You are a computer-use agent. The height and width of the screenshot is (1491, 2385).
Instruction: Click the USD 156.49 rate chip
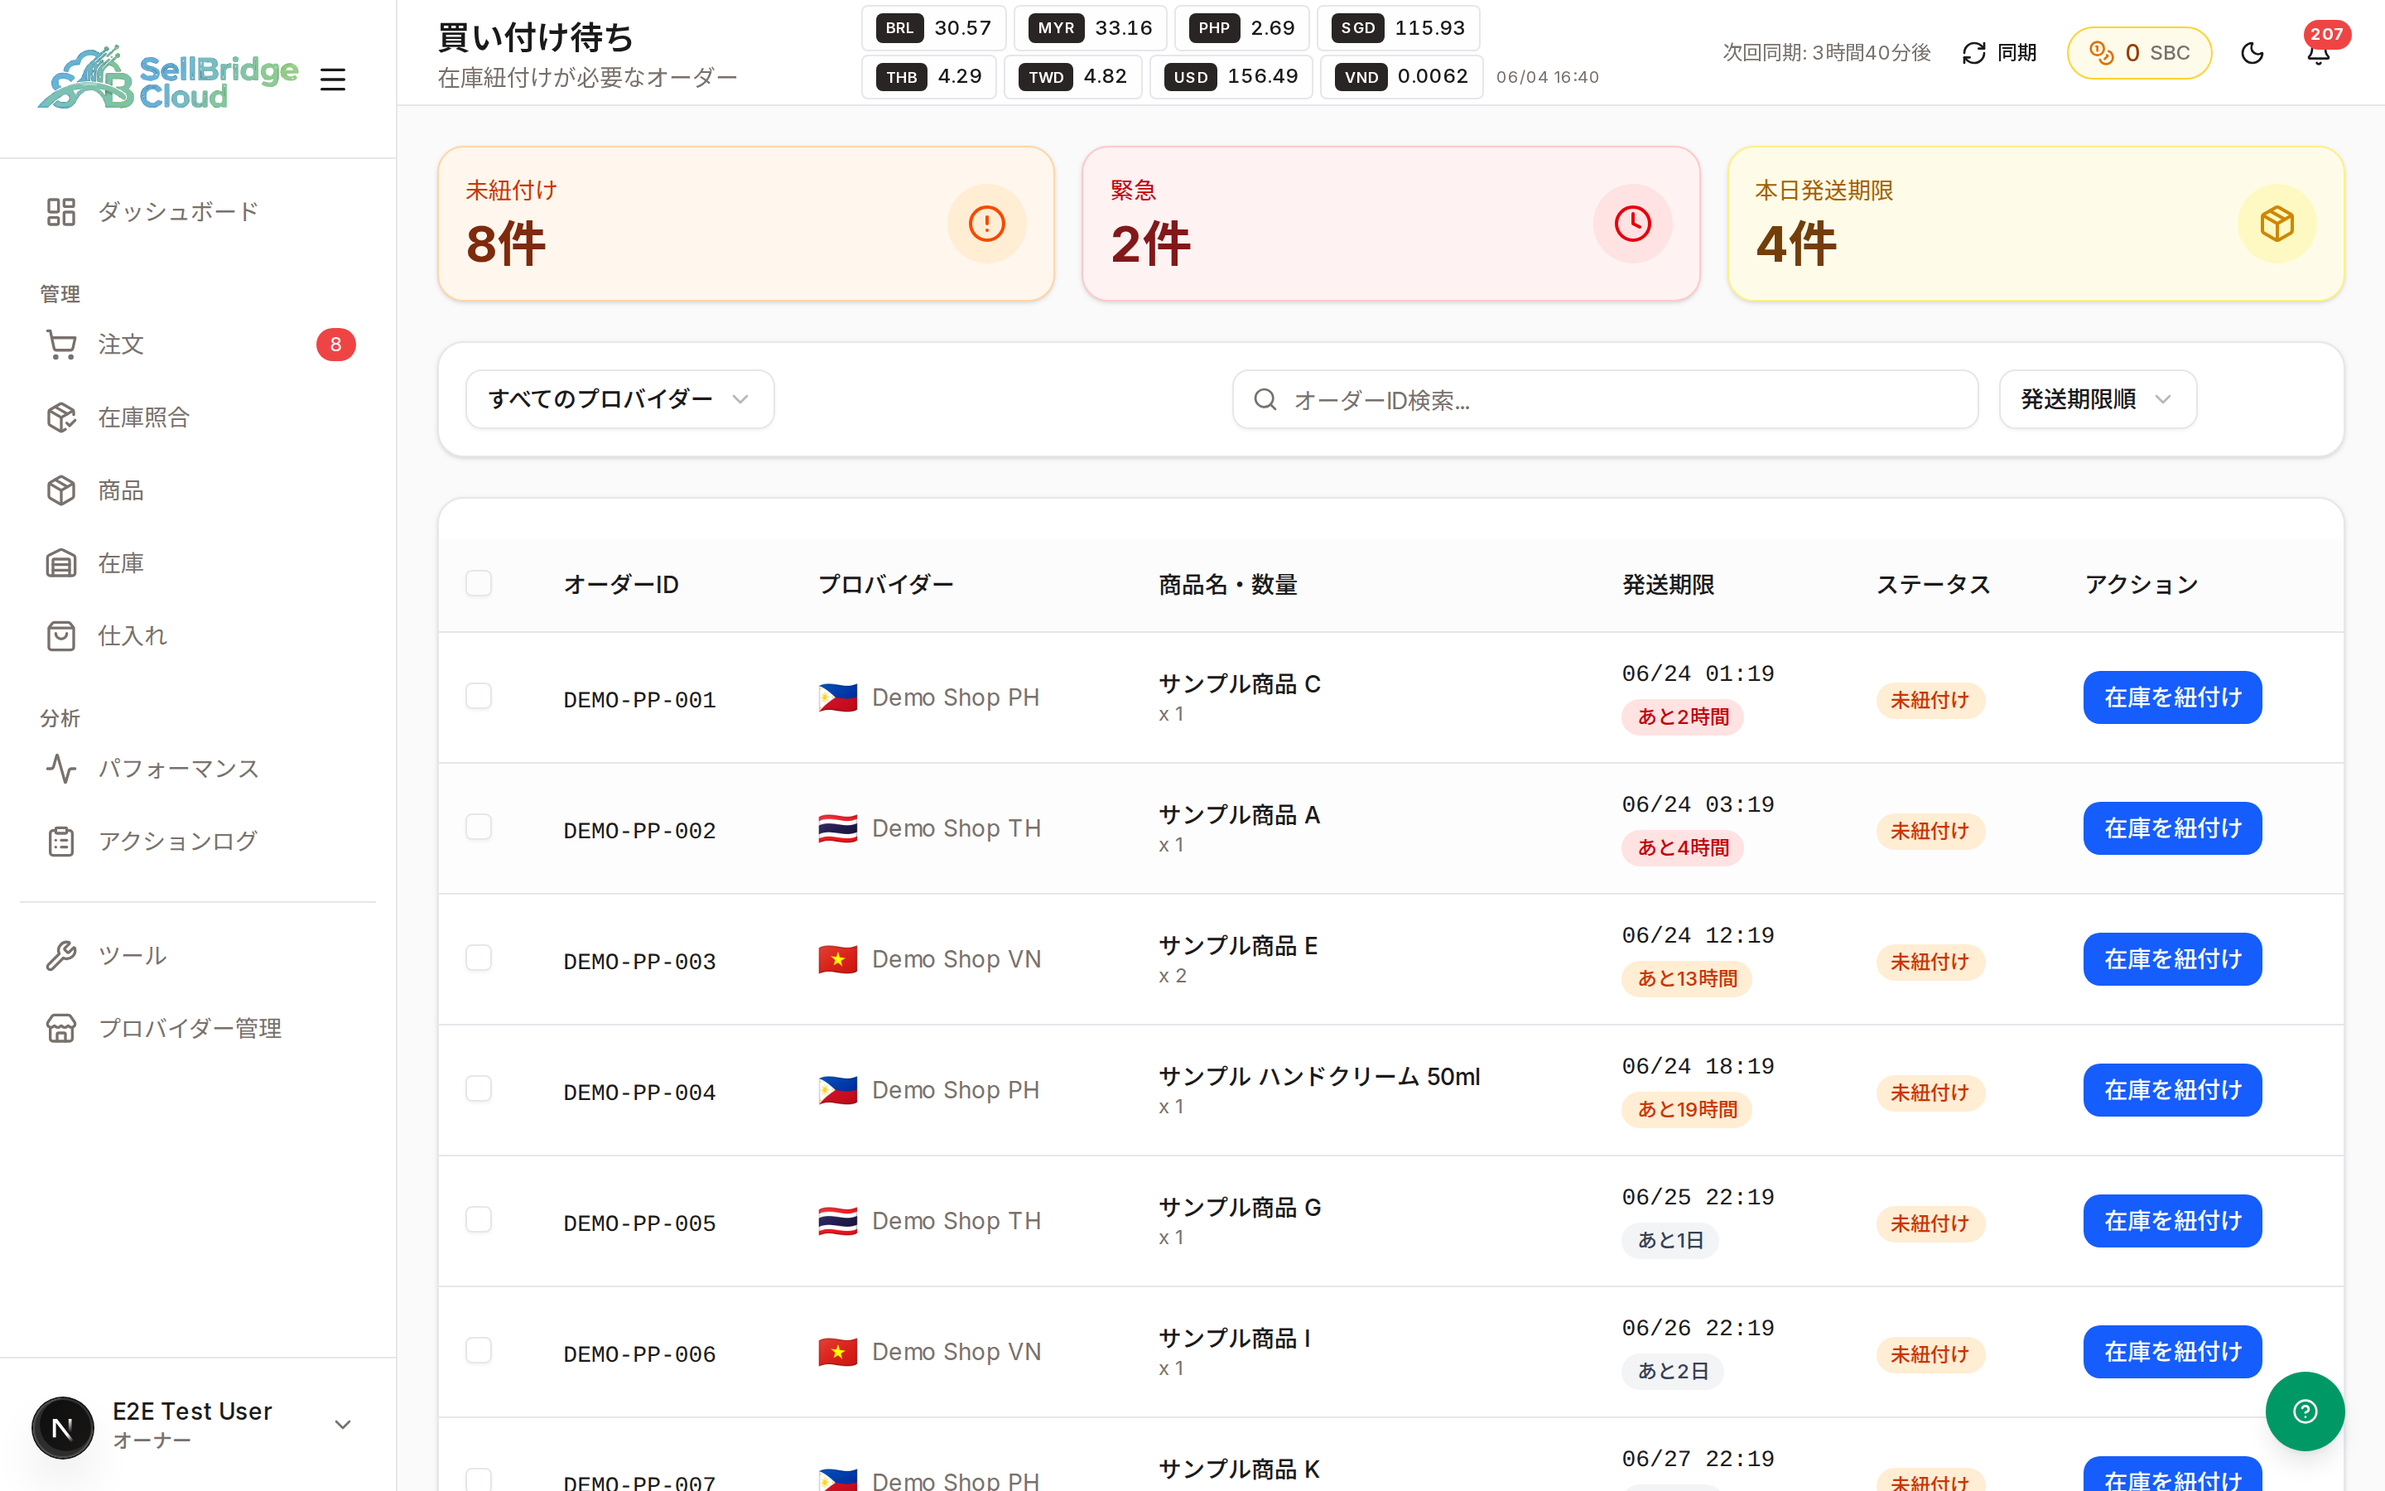[1231, 77]
